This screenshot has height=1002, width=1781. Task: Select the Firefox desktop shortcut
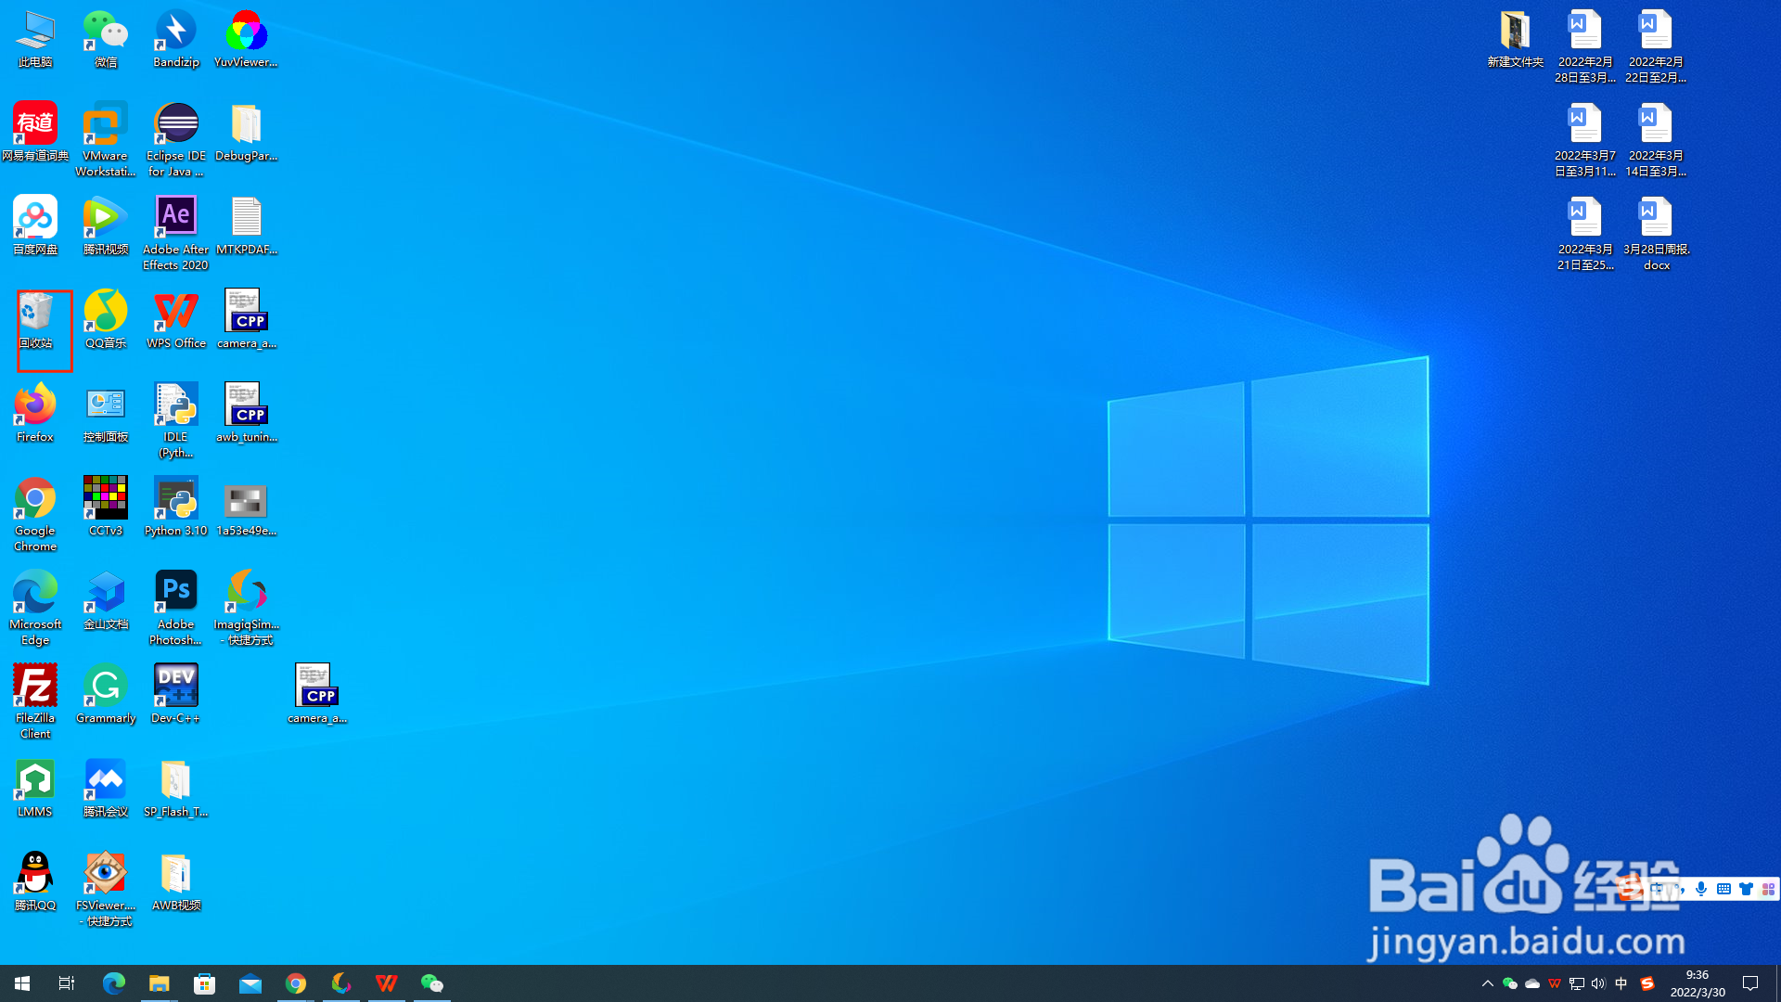click(x=35, y=414)
